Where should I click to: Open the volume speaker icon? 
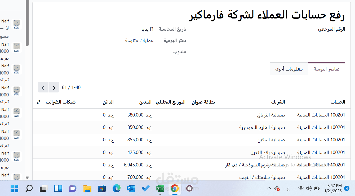click(x=309, y=188)
